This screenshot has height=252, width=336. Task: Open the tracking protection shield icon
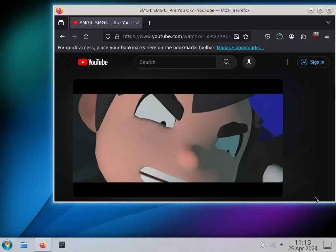click(108, 37)
